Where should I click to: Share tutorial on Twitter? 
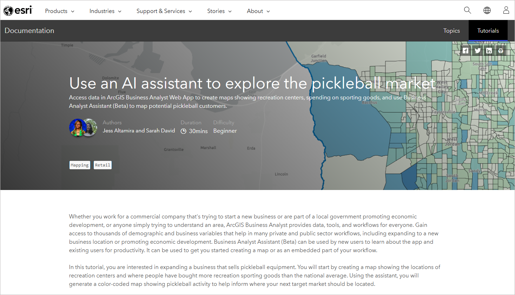click(x=477, y=51)
